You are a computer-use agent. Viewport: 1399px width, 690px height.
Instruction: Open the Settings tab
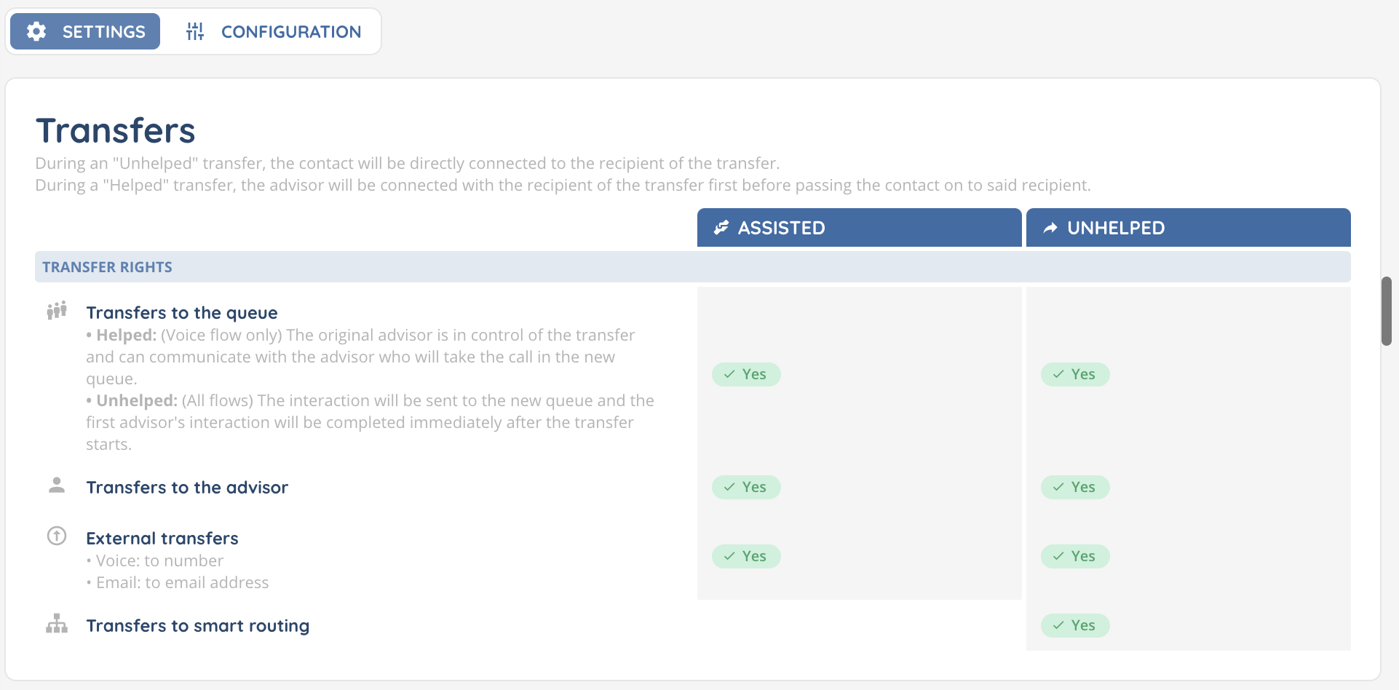click(85, 31)
